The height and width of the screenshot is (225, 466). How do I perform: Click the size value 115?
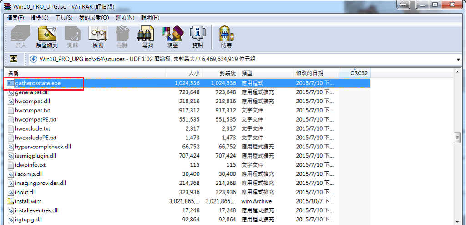[195, 165]
